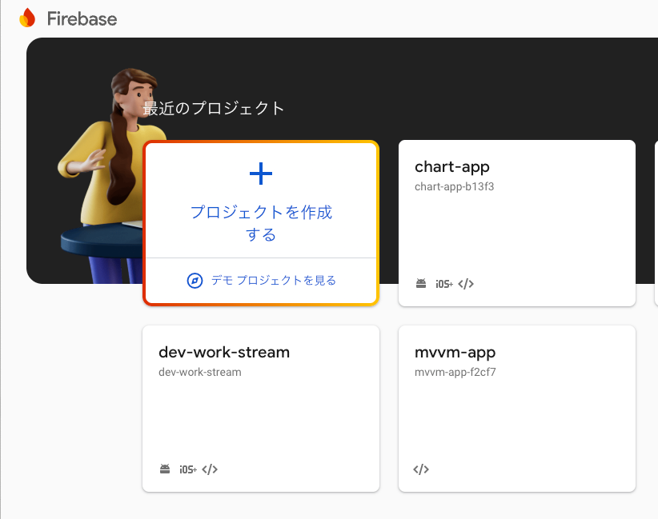Click the 最近のプロジェクト heading
The height and width of the screenshot is (519, 658).
(x=214, y=108)
